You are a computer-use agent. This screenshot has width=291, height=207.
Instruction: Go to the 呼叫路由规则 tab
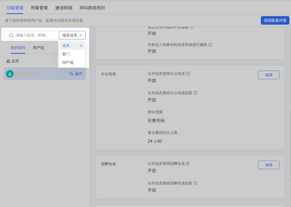pos(92,8)
